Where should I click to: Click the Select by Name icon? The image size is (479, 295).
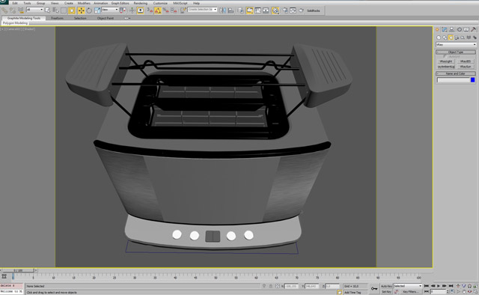click(x=55, y=10)
